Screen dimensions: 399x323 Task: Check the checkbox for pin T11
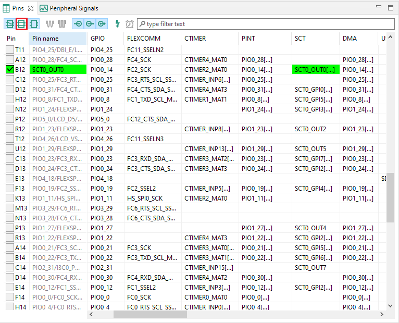click(10, 49)
